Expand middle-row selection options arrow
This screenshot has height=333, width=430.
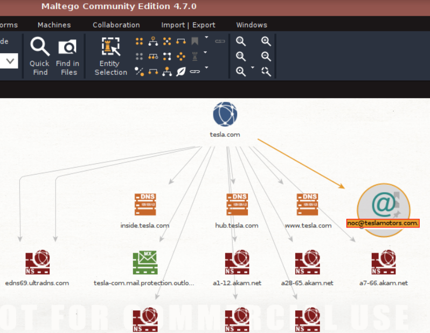(205, 52)
